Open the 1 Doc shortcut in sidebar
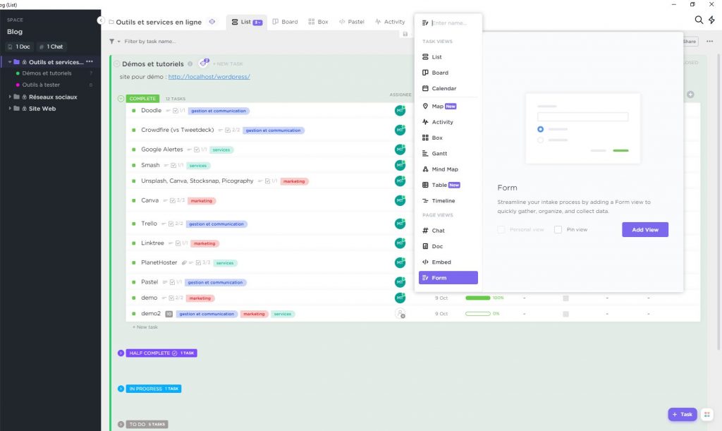 click(19, 47)
